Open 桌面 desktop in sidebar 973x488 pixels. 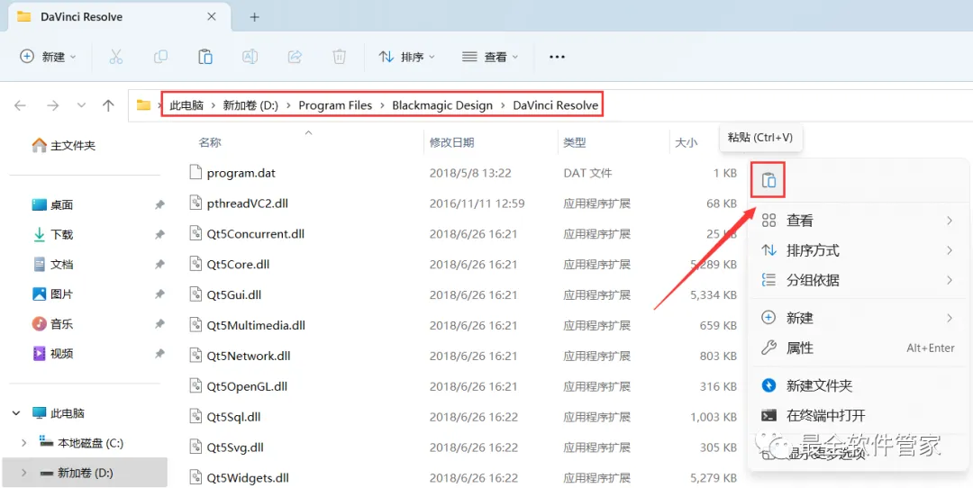coord(53,204)
